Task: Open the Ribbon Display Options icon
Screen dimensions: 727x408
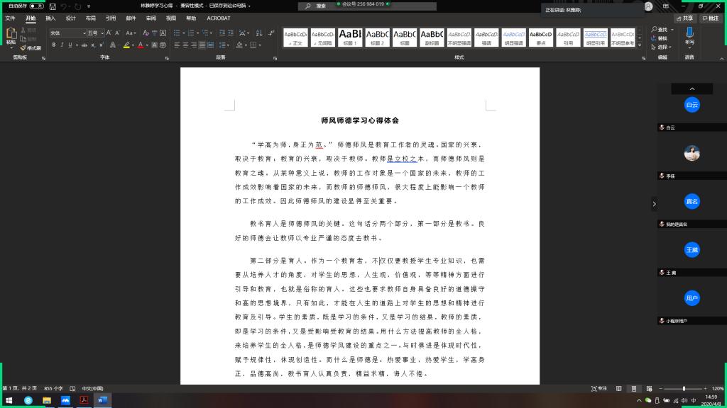Action: (666, 6)
